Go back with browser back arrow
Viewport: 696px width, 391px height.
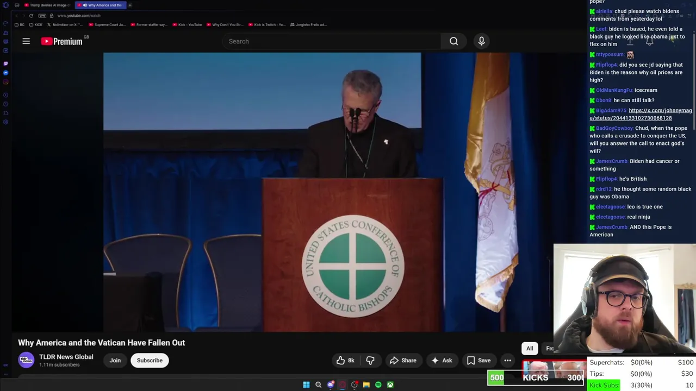16,16
